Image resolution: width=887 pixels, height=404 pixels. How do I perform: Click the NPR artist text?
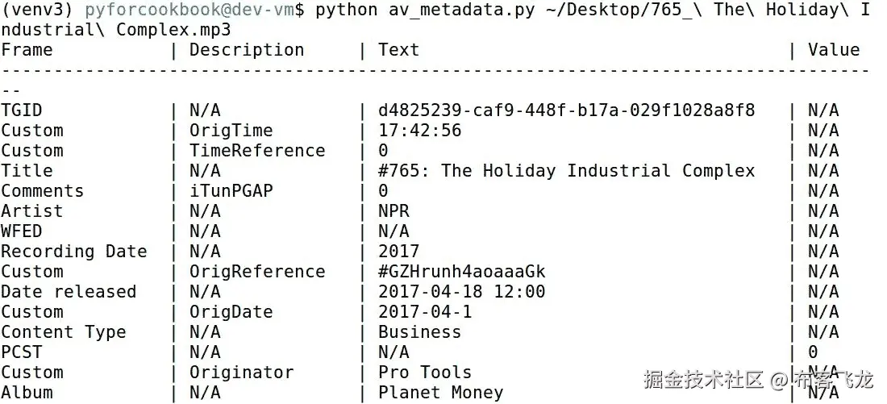click(394, 211)
